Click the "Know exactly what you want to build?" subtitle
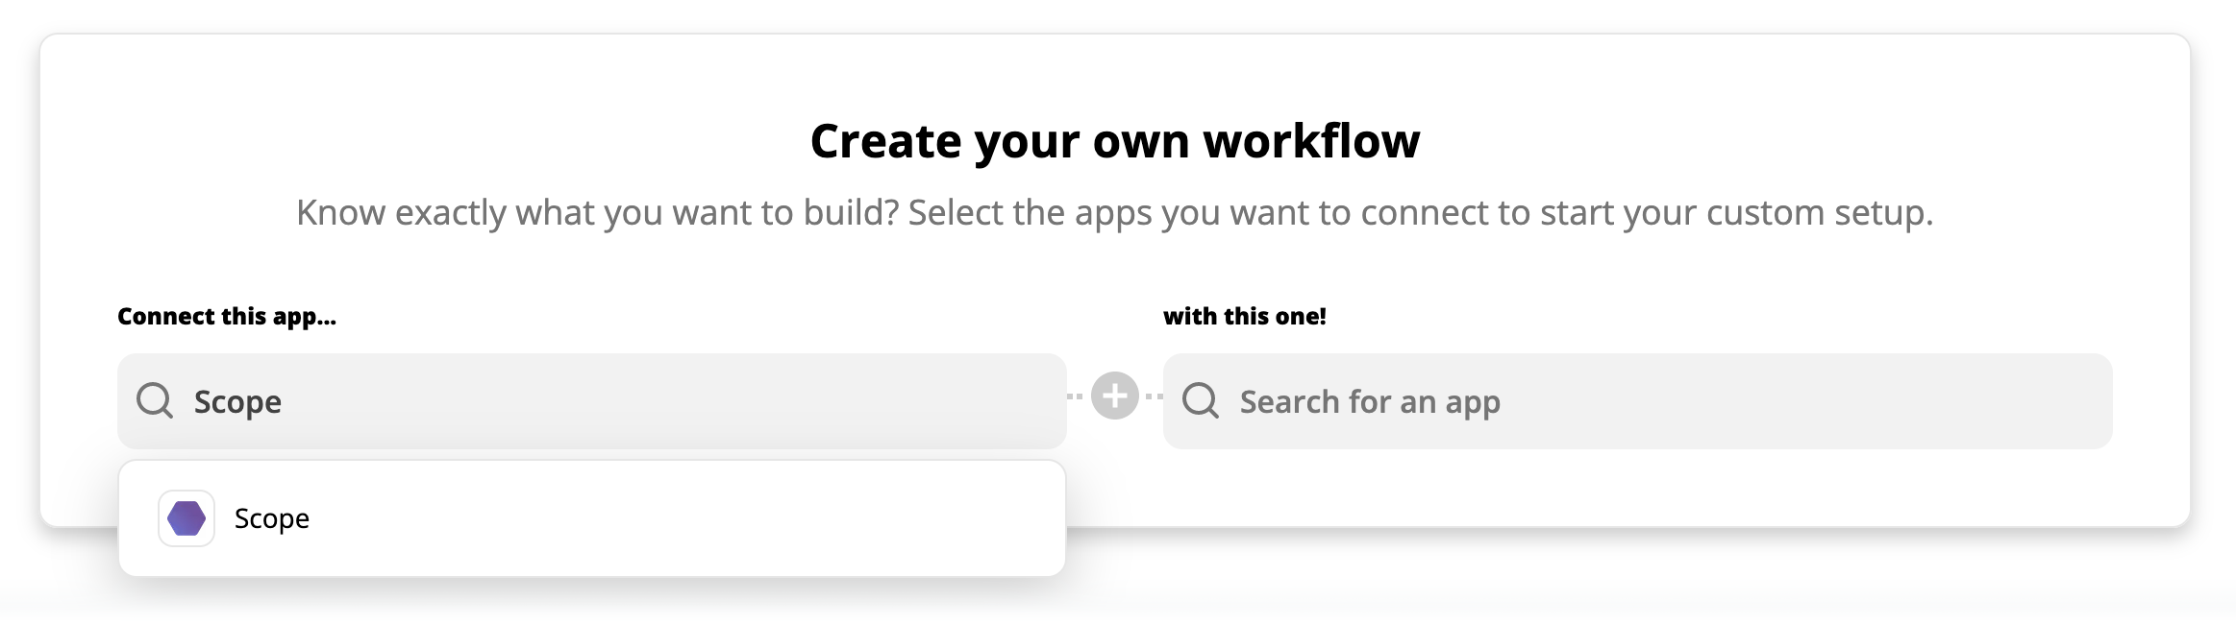The image size is (2236, 624). click(597, 212)
